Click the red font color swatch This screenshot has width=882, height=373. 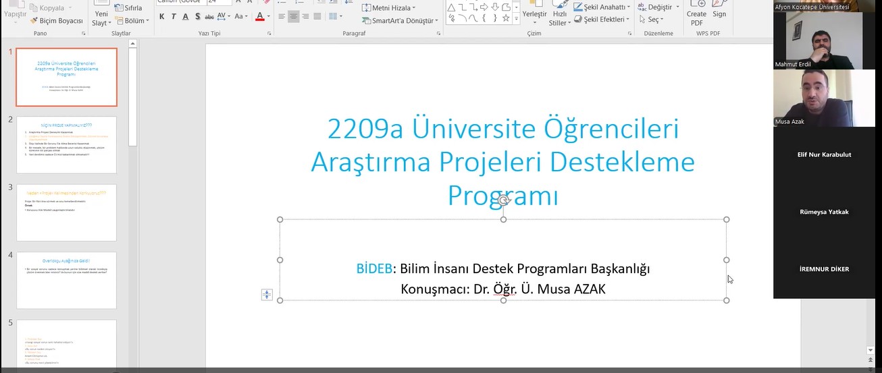coord(261,16)
